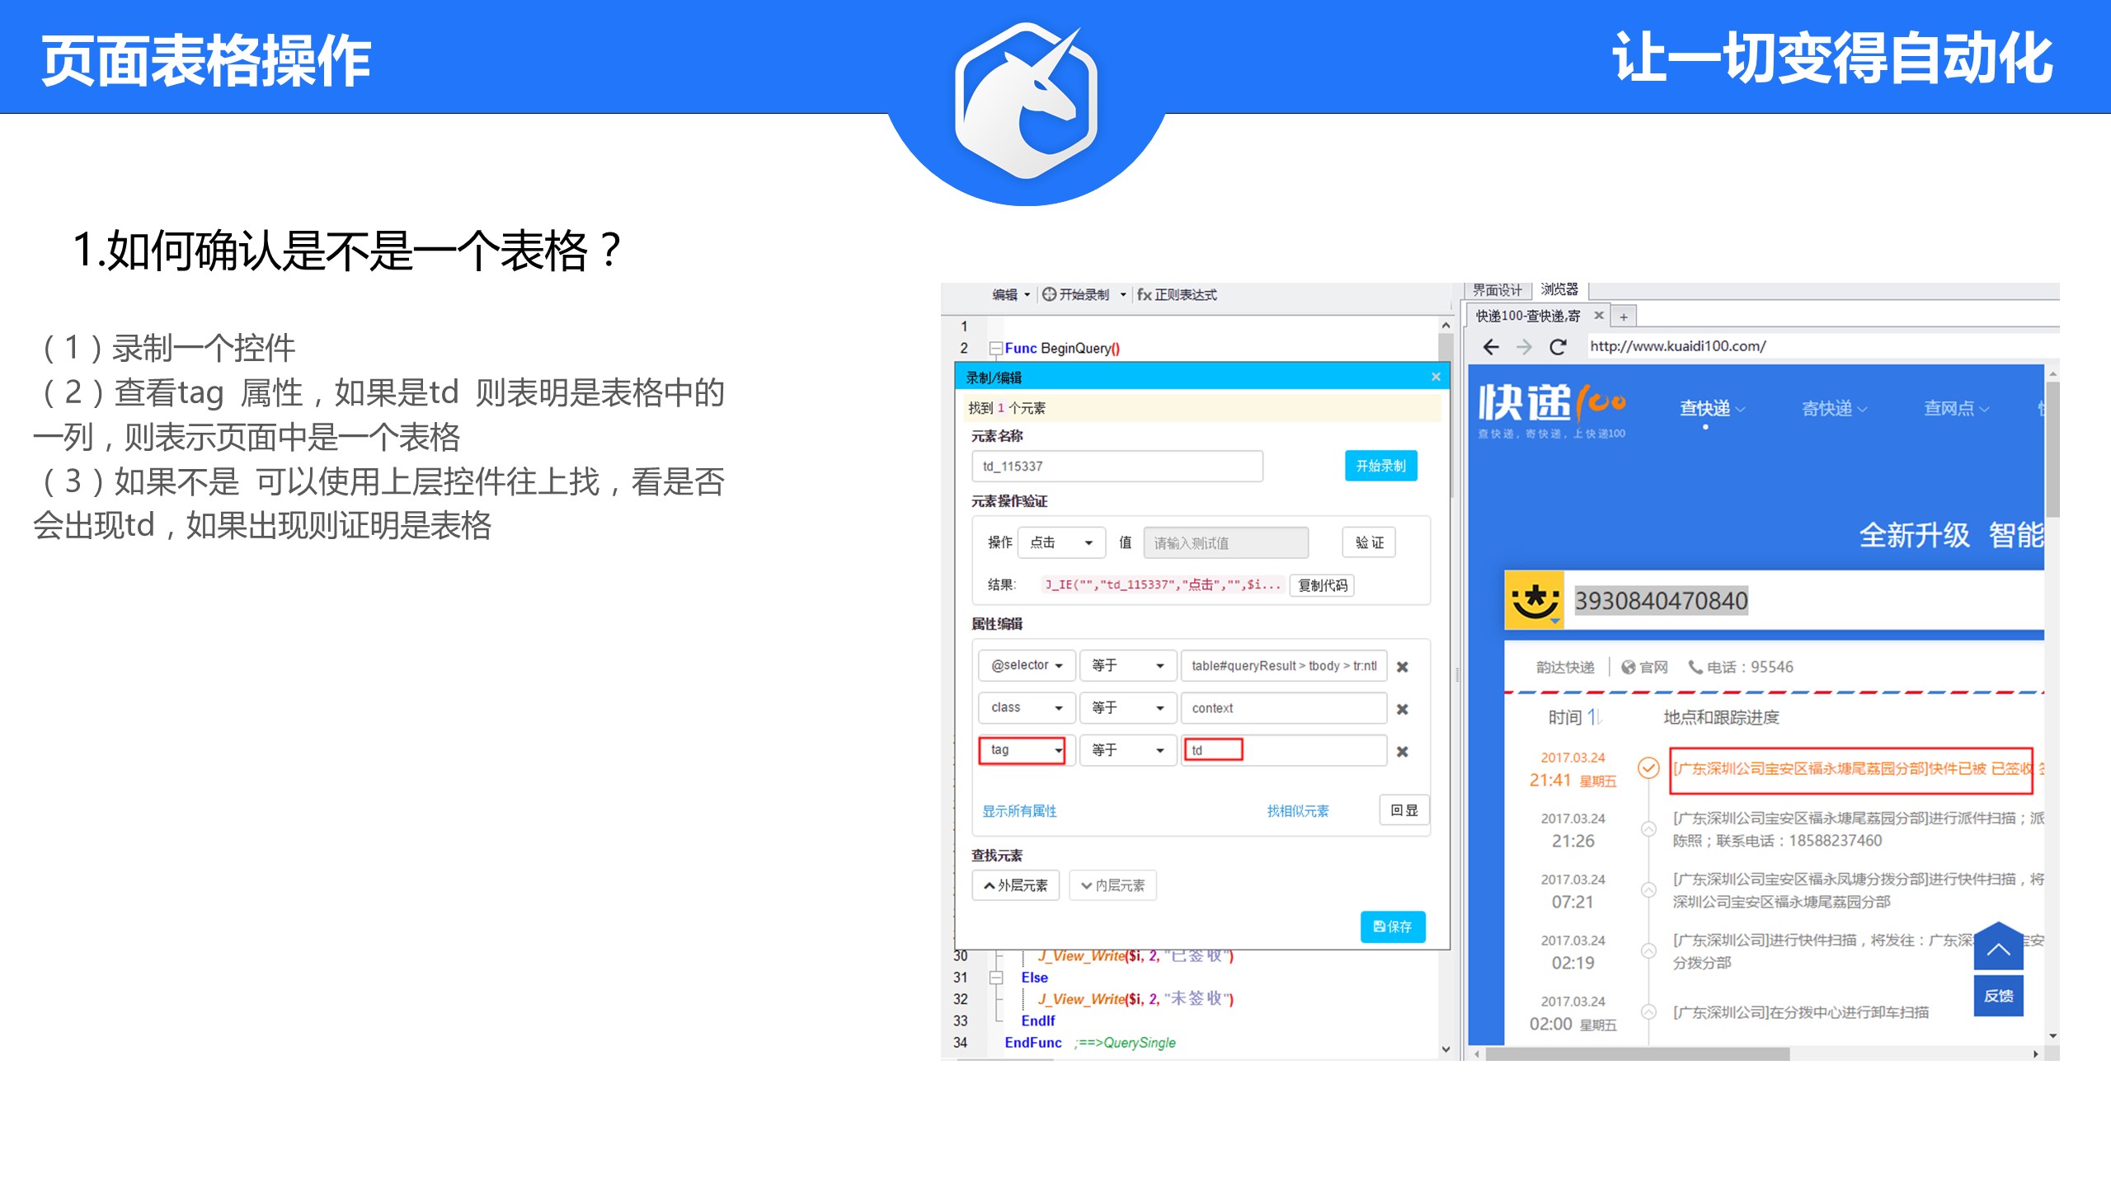Click the browser forward arrow icon
Viewport: 2111px width, 1187px height.
tap(1524, 347)
